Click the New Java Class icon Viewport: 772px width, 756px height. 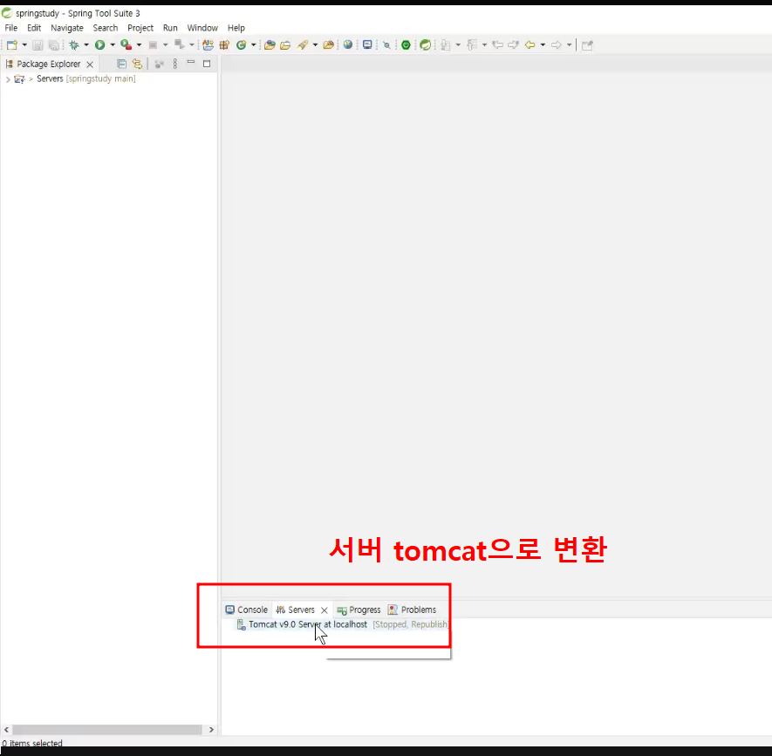242,45
